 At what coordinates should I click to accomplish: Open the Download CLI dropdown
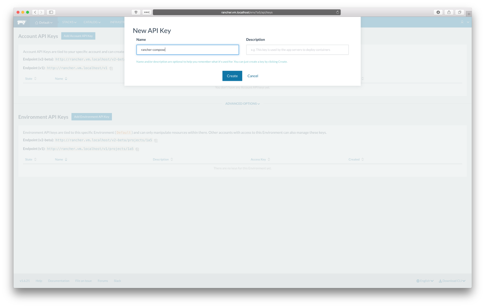coord(452,281)
